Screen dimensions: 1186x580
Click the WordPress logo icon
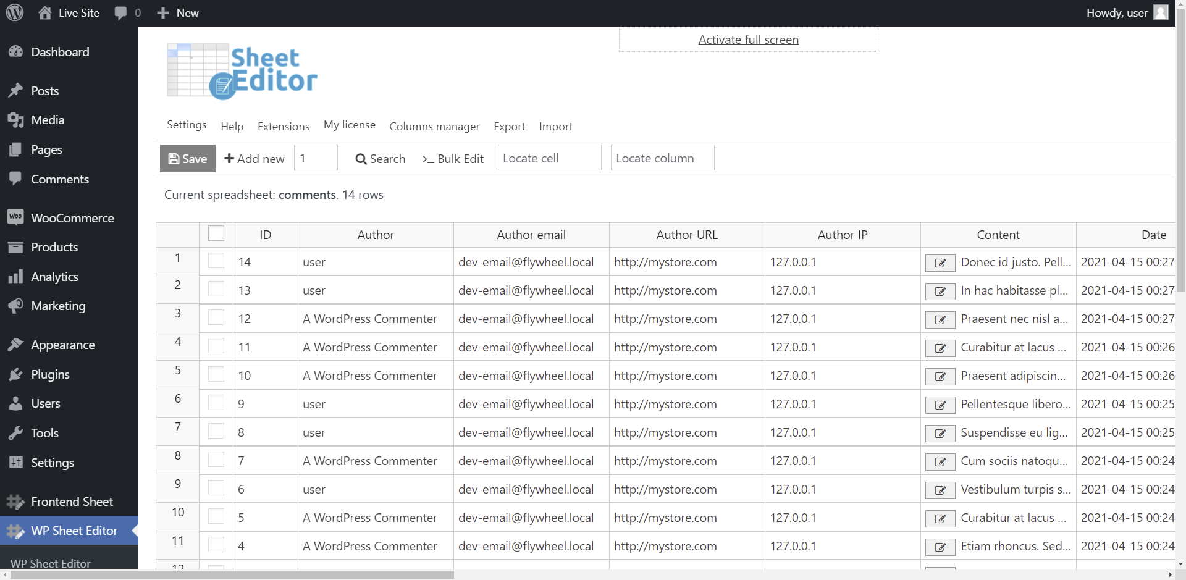pyautogui.click(x=15, y=12)
